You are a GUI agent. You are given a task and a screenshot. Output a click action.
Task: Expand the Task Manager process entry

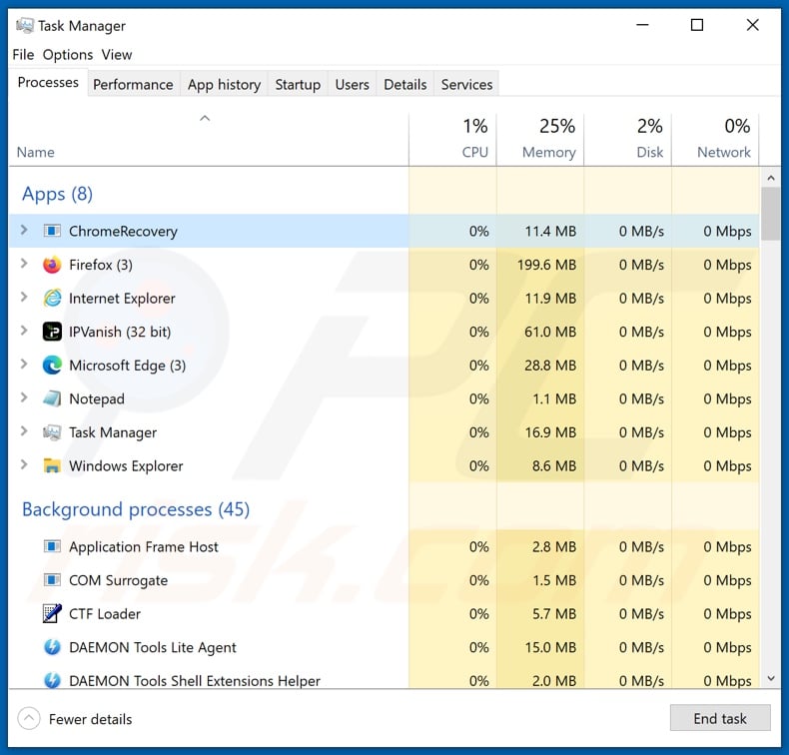tap(24, 431)
